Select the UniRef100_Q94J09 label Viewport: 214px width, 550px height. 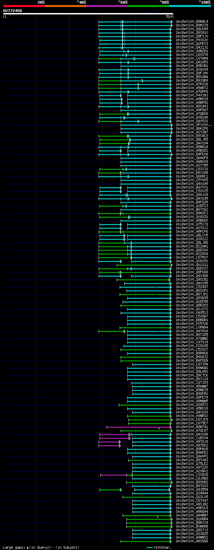coord(192,195)
